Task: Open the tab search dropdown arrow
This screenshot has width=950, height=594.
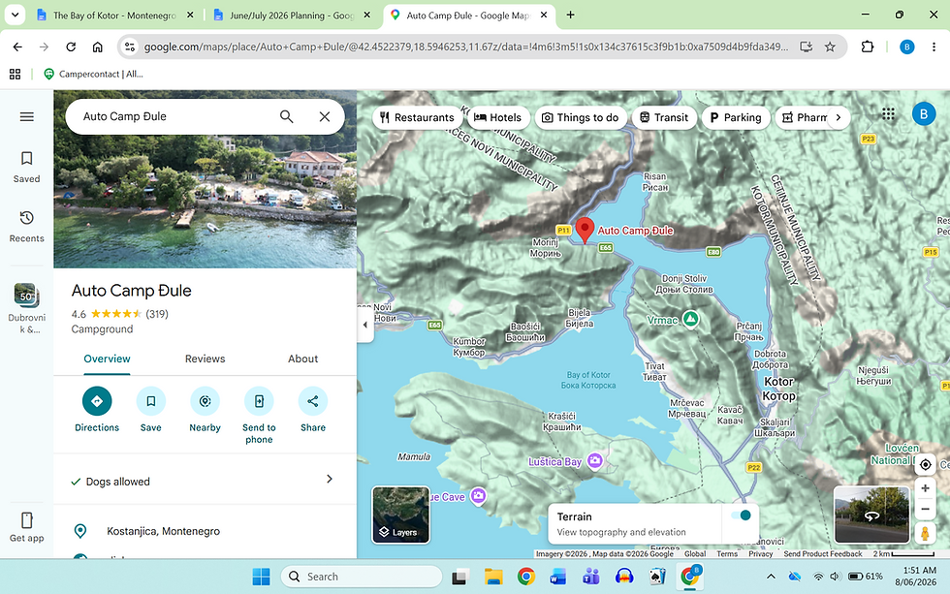Action: click(x=16, y=16)
